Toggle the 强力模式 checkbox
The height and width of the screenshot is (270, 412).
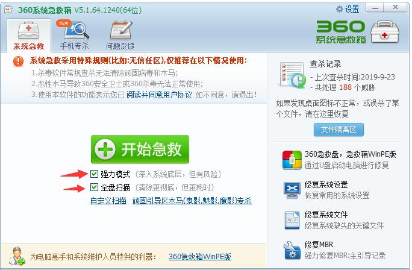tap(94, 174)
